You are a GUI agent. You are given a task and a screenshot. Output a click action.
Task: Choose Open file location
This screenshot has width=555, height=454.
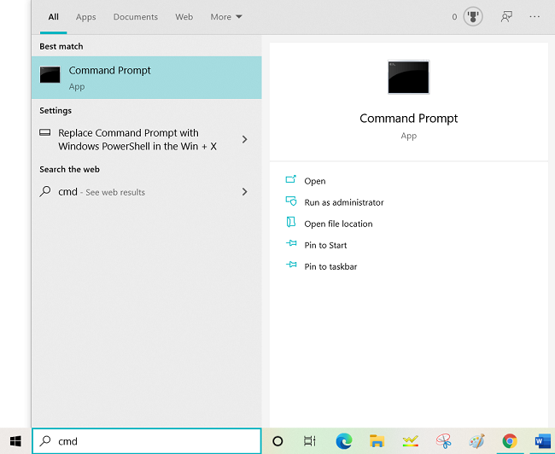[x=338, y=224]
